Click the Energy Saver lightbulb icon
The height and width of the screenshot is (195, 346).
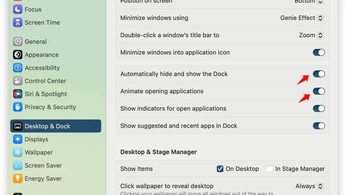coord(18,179)
